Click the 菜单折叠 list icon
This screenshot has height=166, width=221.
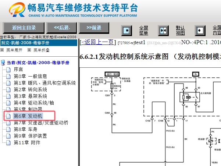pyautogui.click(x=29, y=50)
